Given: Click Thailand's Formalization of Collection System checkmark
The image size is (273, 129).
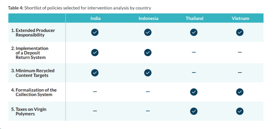Looking at the screenshot, I should click(194, 92).
